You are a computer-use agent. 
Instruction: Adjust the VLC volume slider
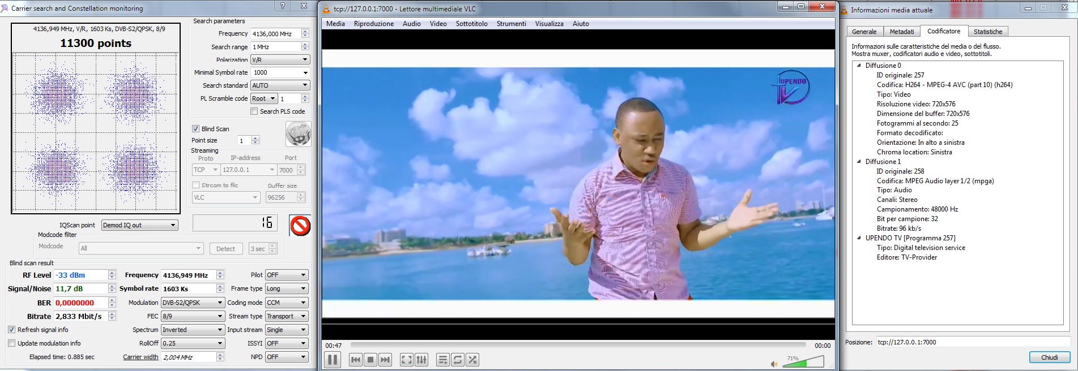pos(803,362)
